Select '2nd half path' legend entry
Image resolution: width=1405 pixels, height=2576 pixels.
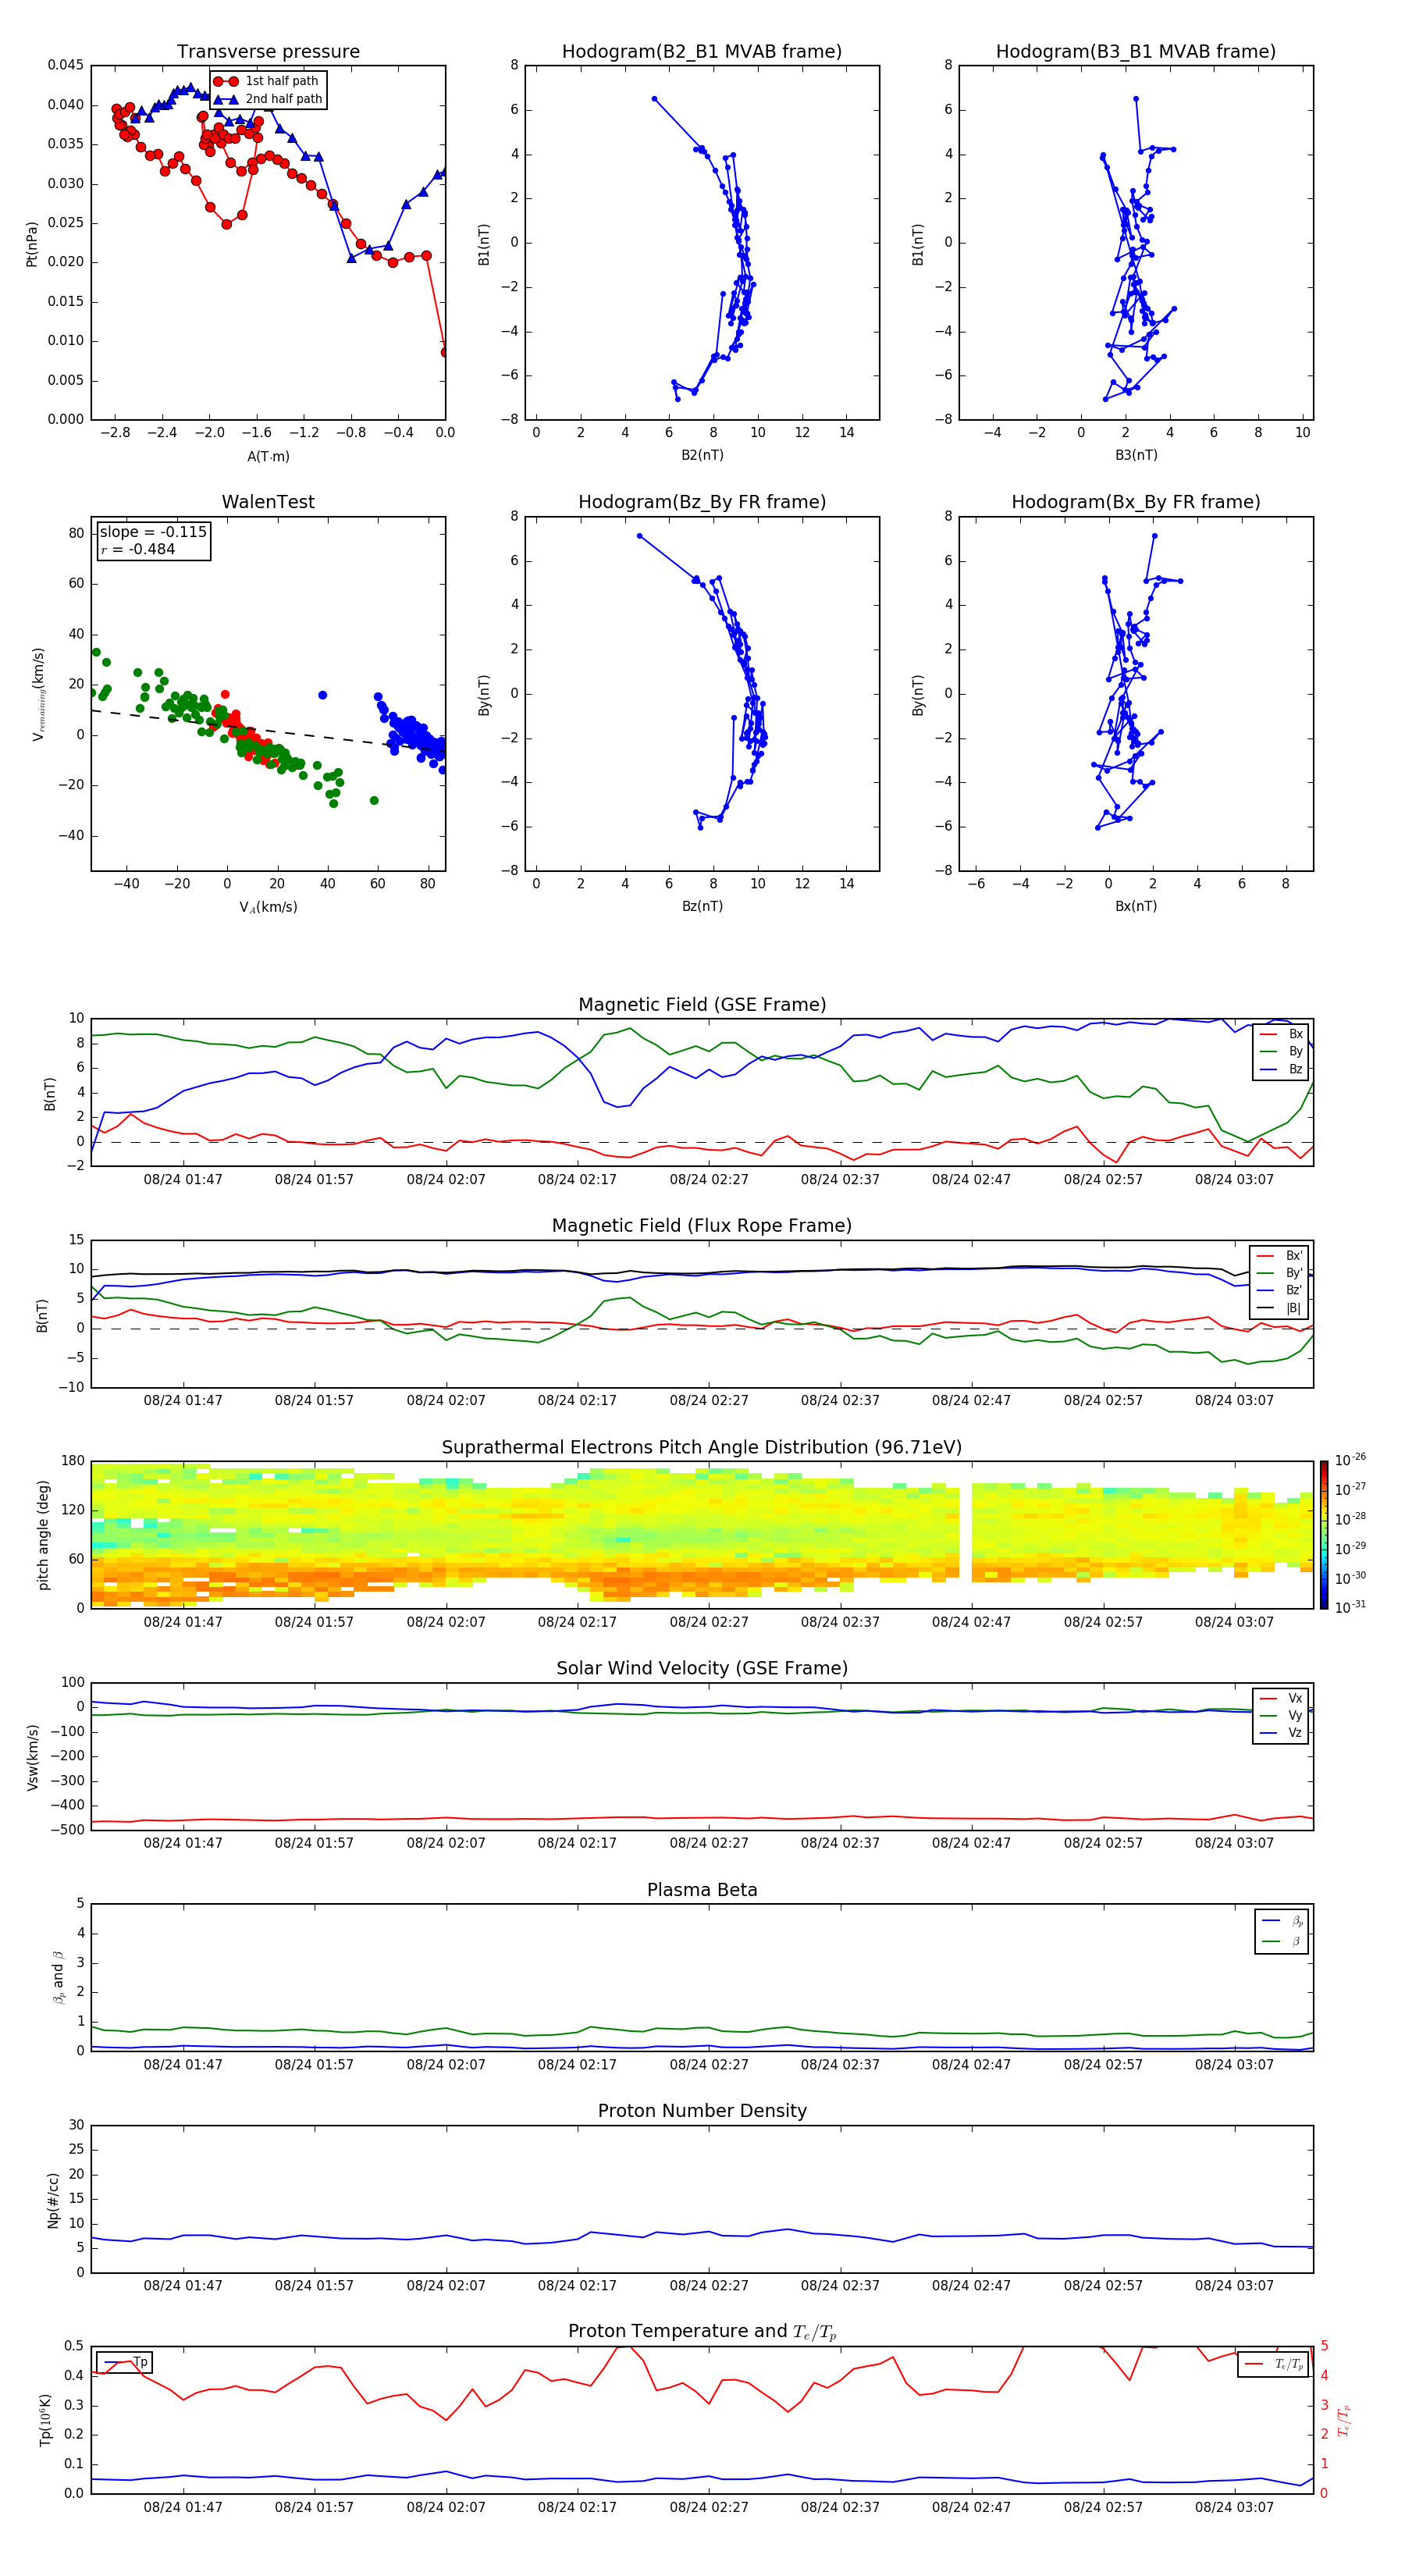click(267, 99)
